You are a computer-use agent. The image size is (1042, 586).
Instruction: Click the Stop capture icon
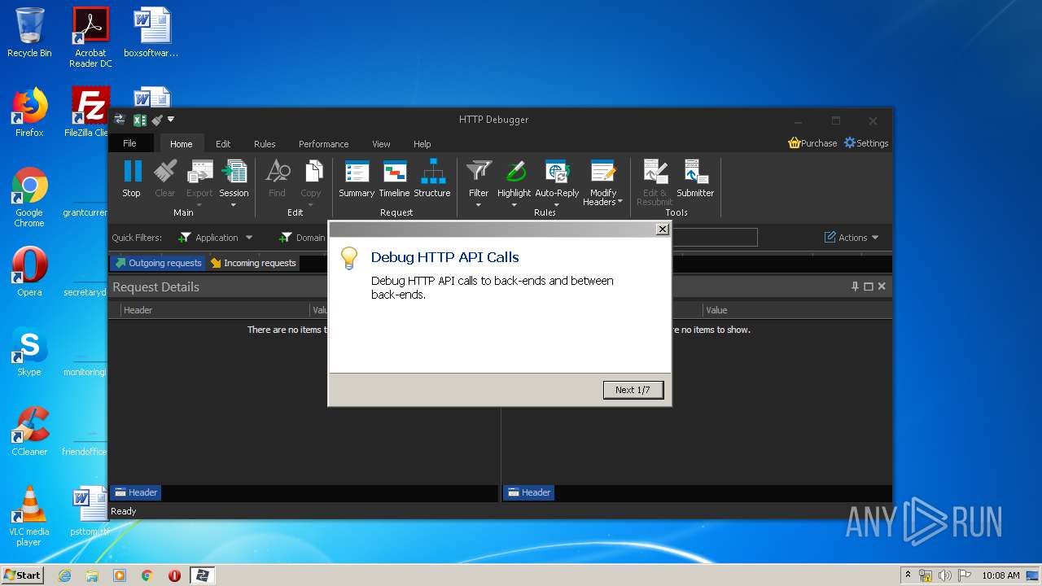(x=132, y=171)
